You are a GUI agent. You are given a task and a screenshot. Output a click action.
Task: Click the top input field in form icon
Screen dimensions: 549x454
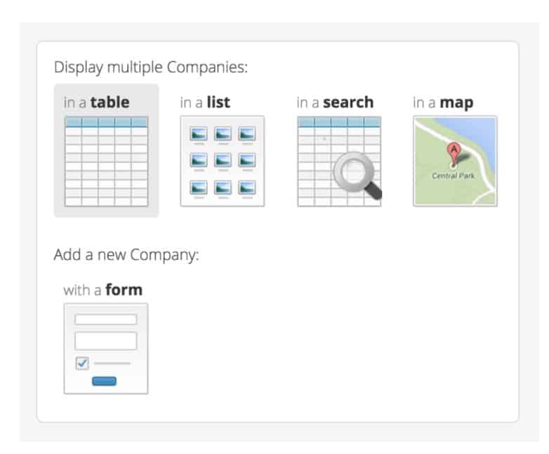click(x=106, y=320)
